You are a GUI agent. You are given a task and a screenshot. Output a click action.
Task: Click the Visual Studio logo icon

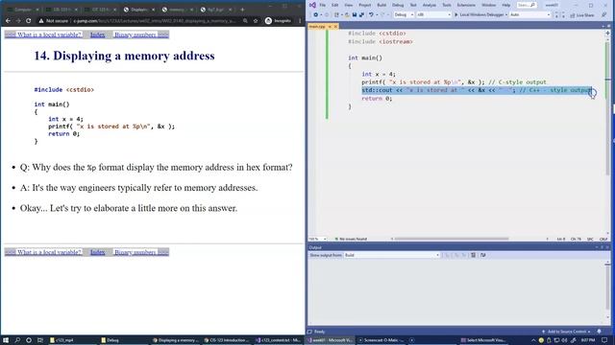click(x=312, y=5)
